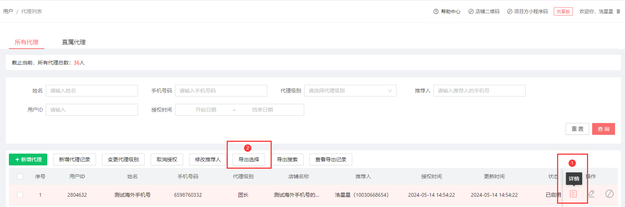
Task: Open 店铺二维码 store QR code link
Action: 484,11
